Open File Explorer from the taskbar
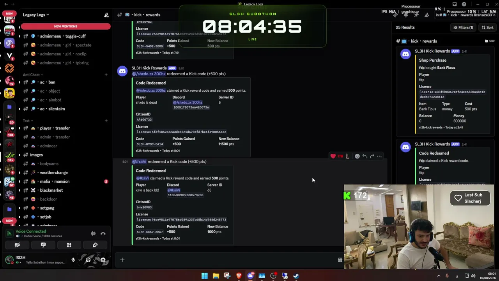This screenshot has height=281, width=499. tap(216, 276)
